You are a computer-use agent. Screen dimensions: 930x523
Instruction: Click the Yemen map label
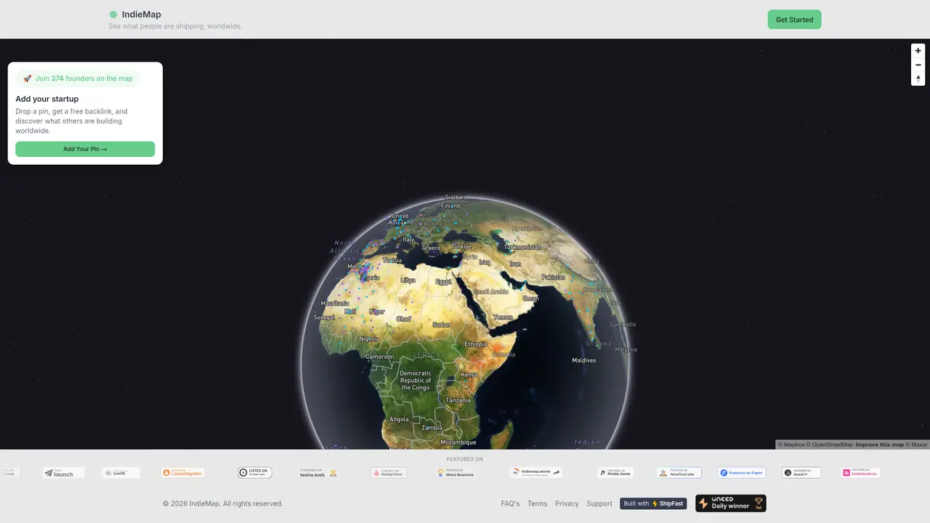pos(503,317)
